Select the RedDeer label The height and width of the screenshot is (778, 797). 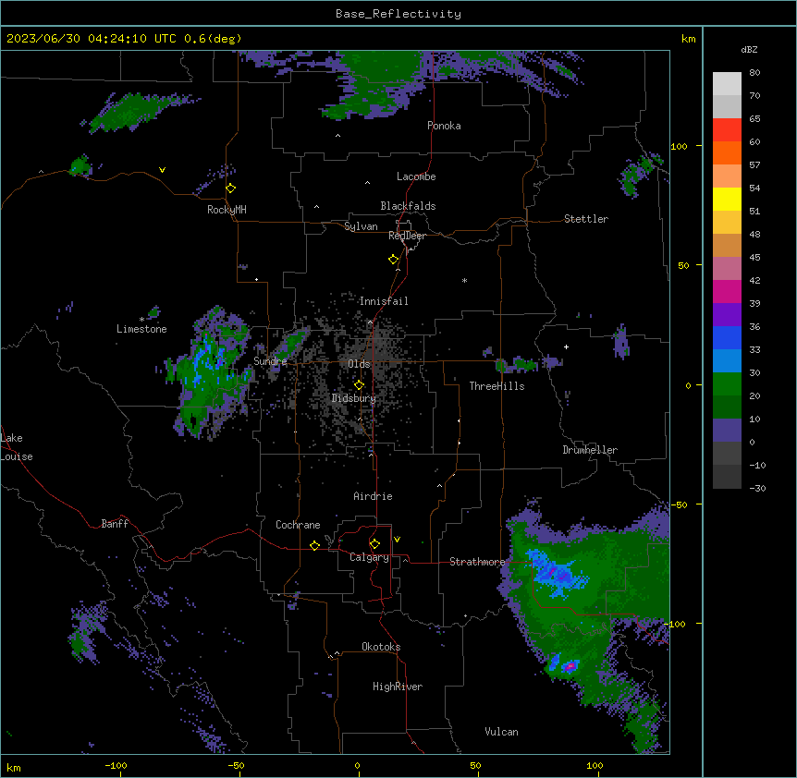pyautogui.click(x=407, y=236)
